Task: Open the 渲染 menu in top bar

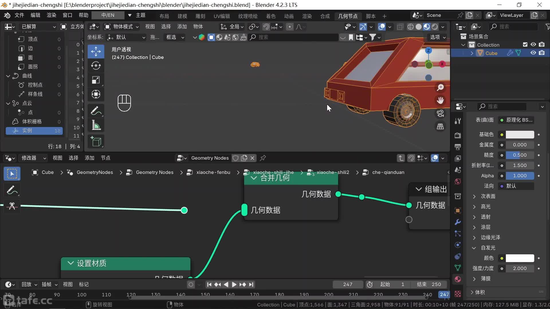Action: (52, 15)
